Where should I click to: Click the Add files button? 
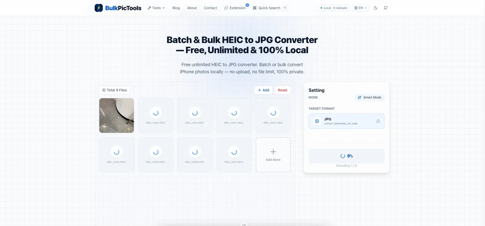point(263,90)
